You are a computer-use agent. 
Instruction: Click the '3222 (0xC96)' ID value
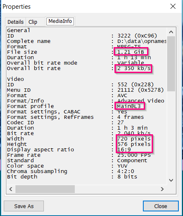tap(137, 36)
